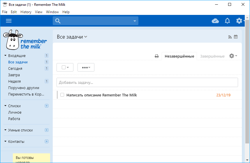Image resolution: width=250 pixels, height=163 pixels.
Task: Collapse the Контакты section
Action: pos(5,141)
